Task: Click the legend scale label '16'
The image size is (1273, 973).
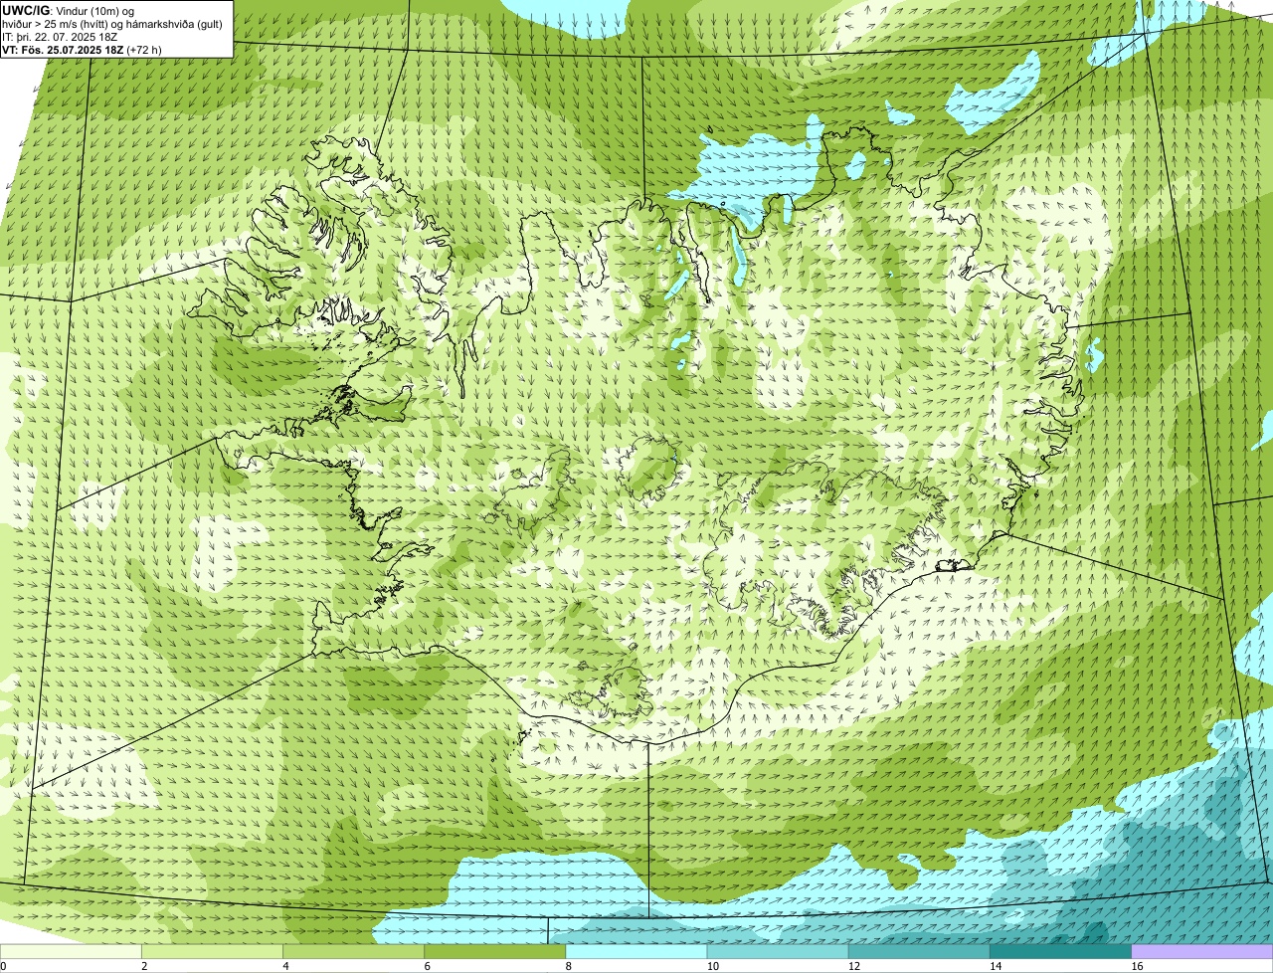Action: pyautogui.click(x=1137, y=966)
